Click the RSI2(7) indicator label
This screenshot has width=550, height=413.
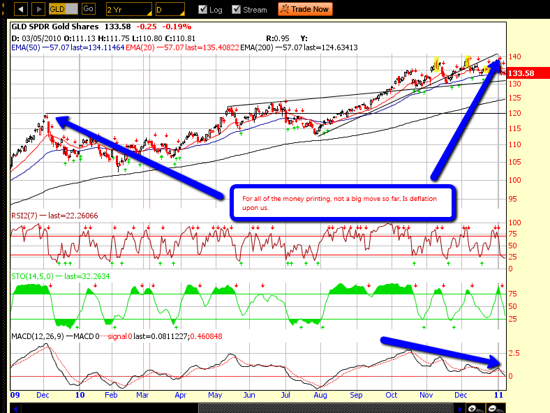[x=24, y=216]
